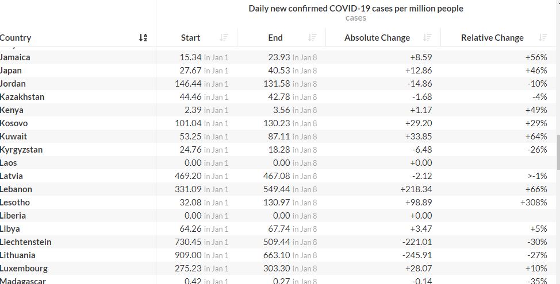Screen dimensions: 560x284
Task: Click Lithuania's start value 909.00
Action: pos(188,255)
